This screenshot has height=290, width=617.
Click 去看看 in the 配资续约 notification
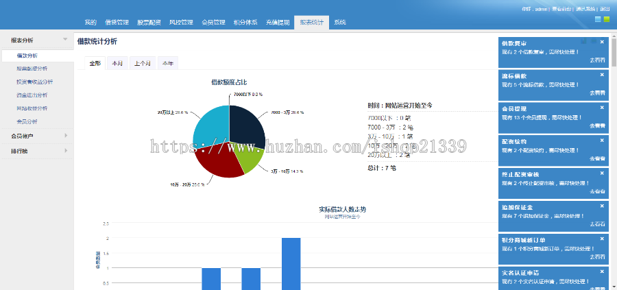pos(597,158)
